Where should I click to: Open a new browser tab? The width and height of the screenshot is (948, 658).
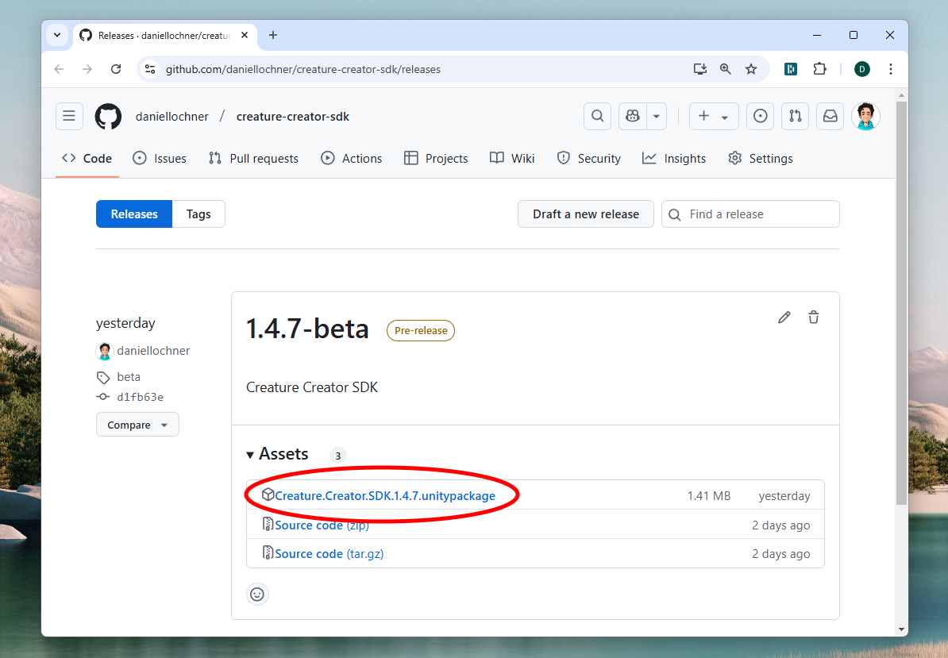pyautogui.click(x=273, y=35)
